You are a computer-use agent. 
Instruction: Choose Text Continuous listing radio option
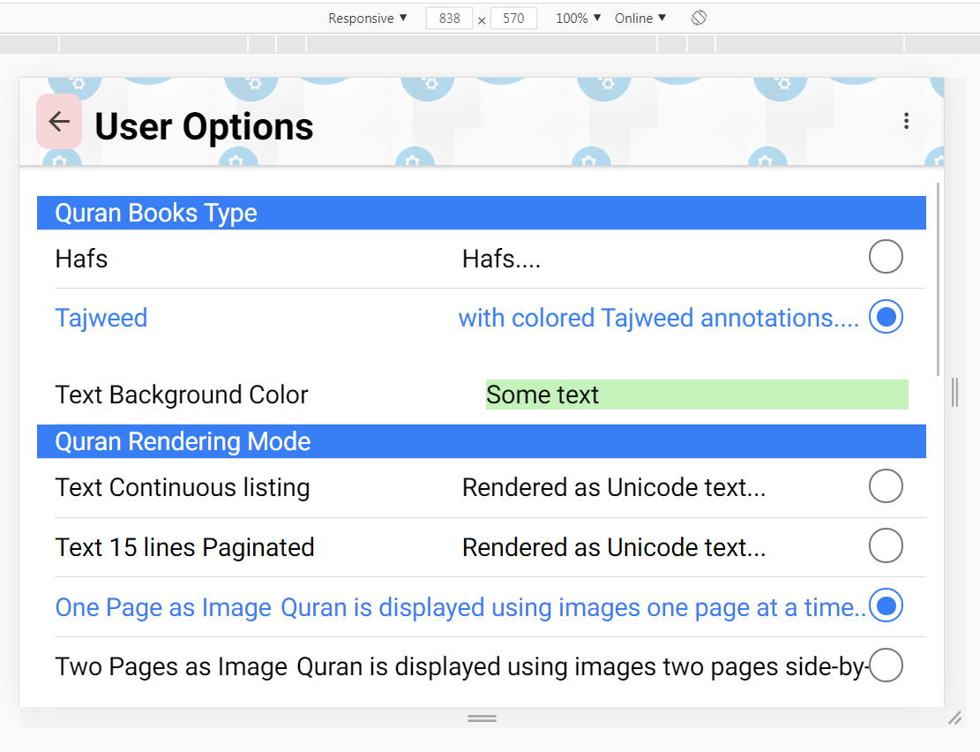click(x=886, y=486)
